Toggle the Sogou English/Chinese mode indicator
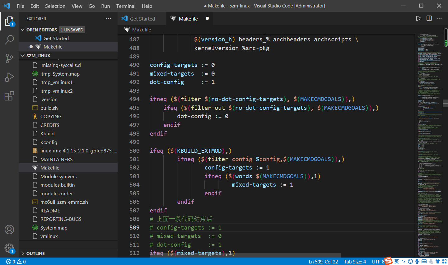Viewport: 448px width, 265px height. (397, 261)
